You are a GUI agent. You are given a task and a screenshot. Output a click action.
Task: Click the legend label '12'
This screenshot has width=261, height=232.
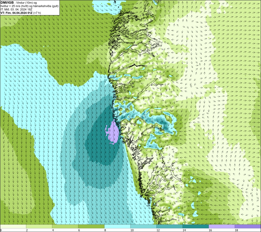tap(158, 230)
